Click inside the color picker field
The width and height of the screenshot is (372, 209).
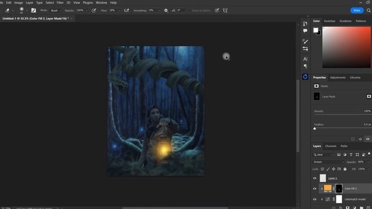pos(346,47)
